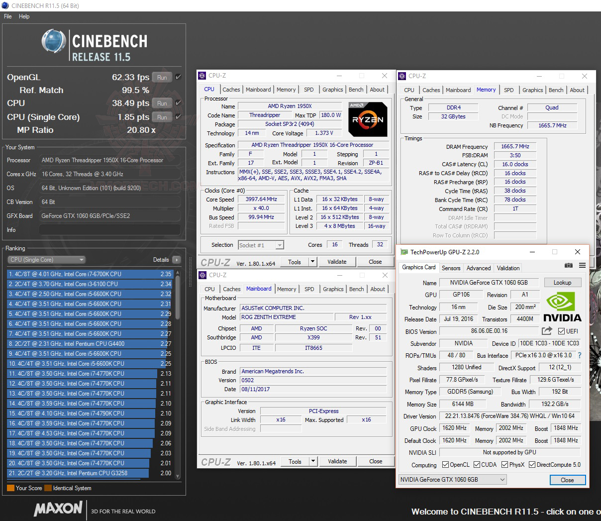The height and width of the screenshot is (521, 601).
Task: Click the Close button in GPU-Z
Action: [x=567, y=480]
